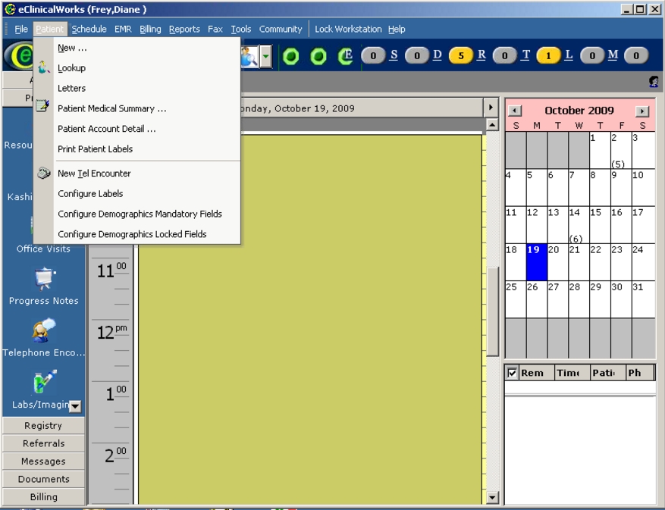
Task: Click the small person icon on the gray bar
Action: pos(654,81)
